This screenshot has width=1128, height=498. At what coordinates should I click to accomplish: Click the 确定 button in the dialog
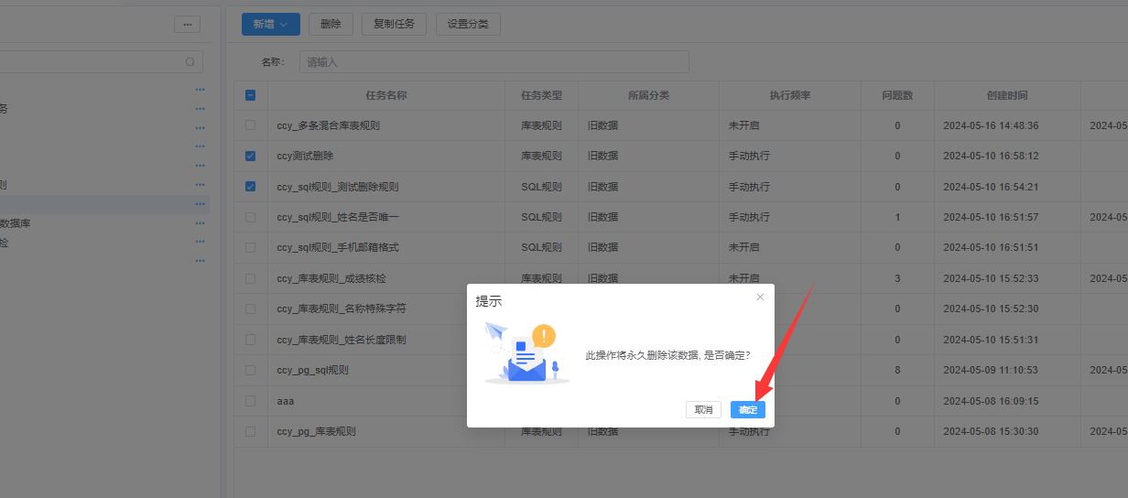(748, 409)
